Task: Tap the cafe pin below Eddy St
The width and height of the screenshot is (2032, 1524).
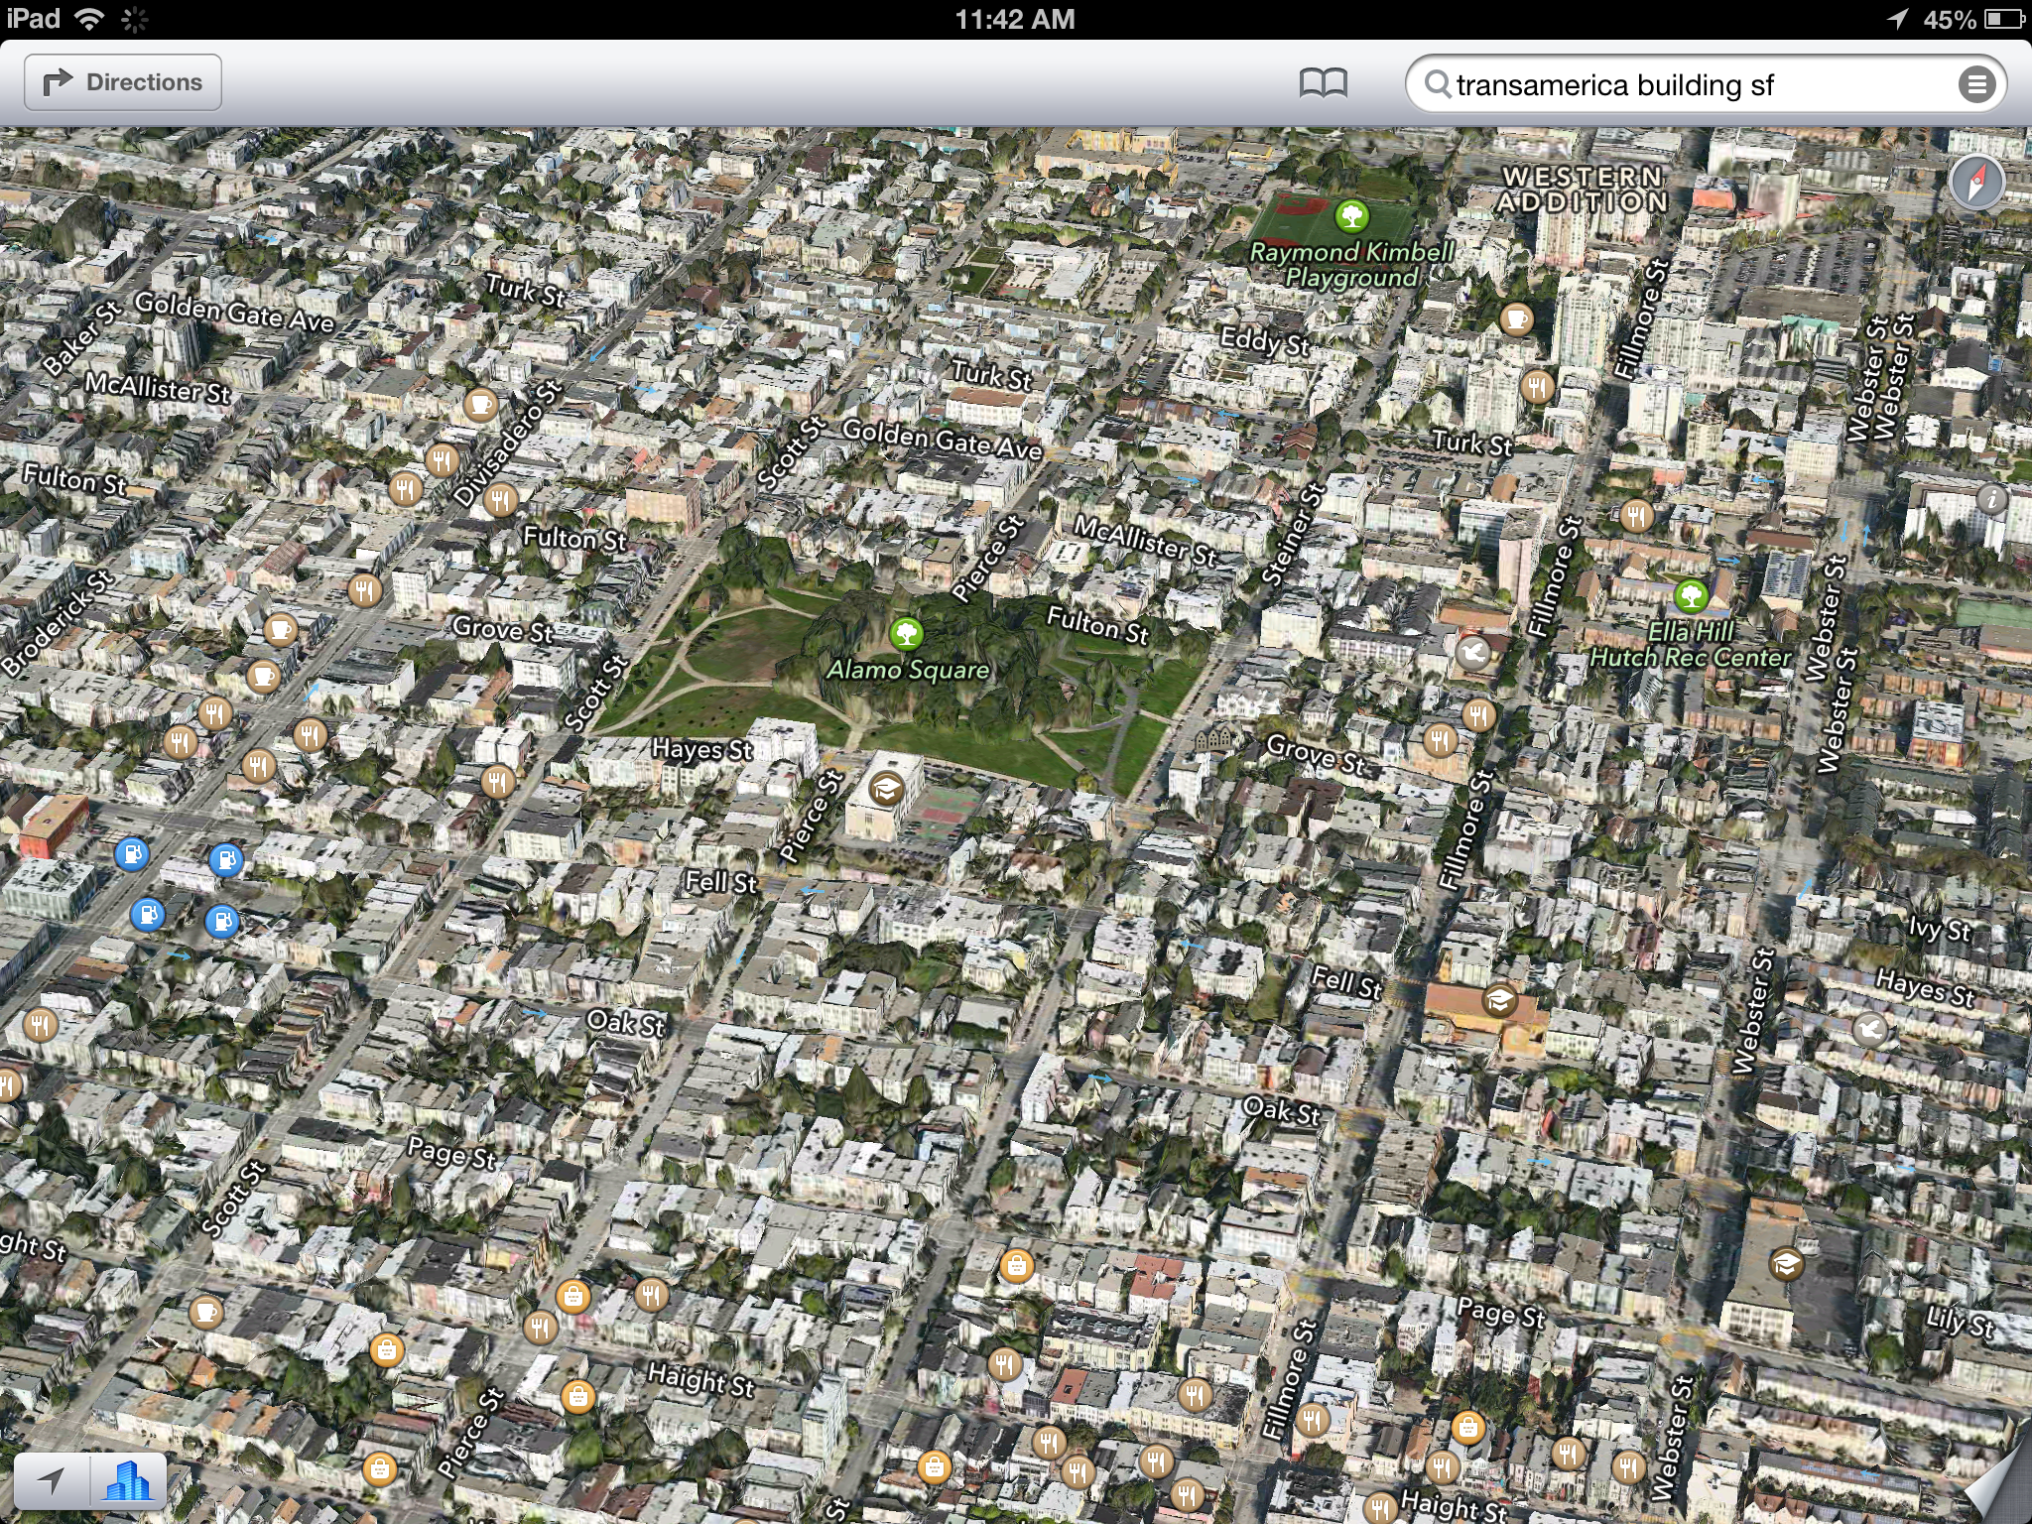Action: pos(1515,318)
